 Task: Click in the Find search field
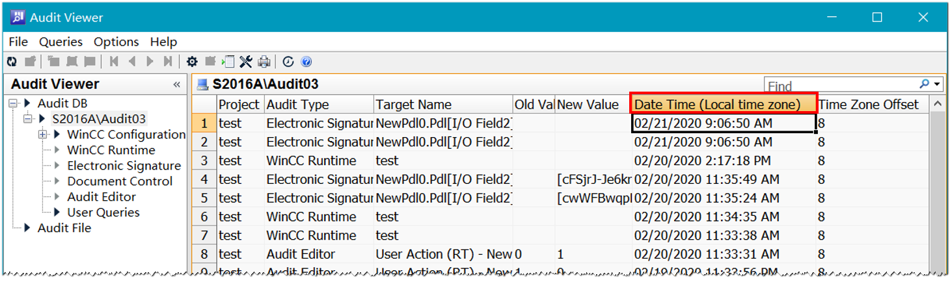point(839,86)
